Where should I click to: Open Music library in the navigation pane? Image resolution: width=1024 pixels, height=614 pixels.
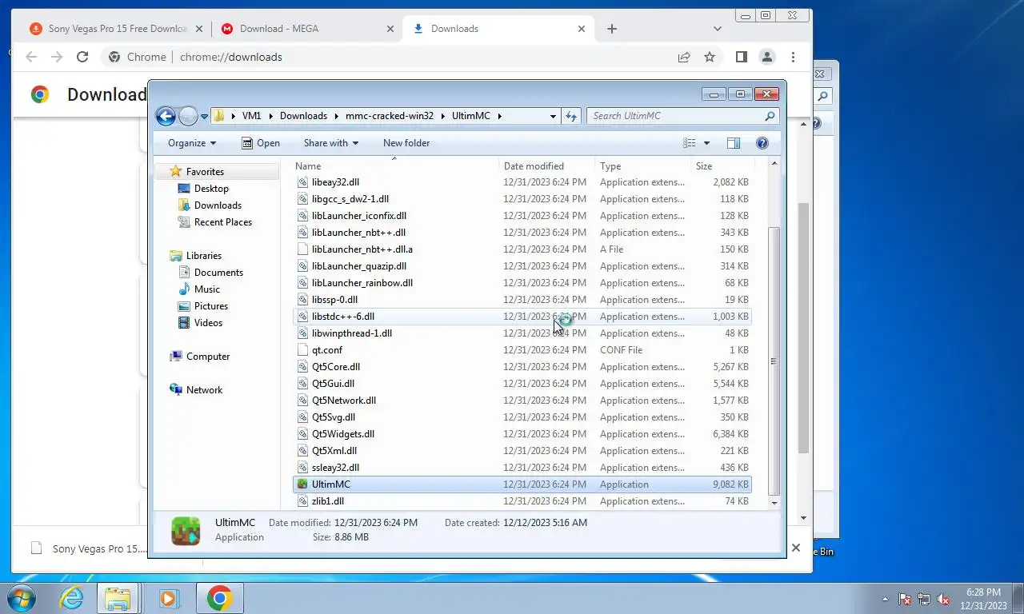tap(206, 289)
